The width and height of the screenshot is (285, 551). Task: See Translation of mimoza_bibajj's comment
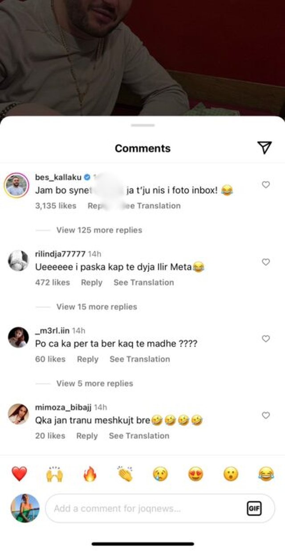[139, 436]
